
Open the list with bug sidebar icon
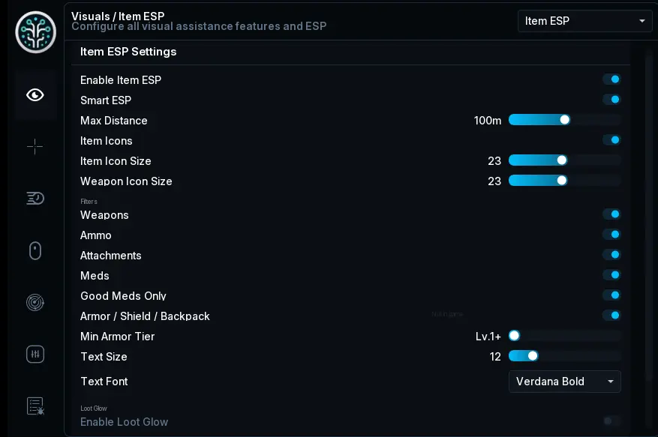coord(35,406)
